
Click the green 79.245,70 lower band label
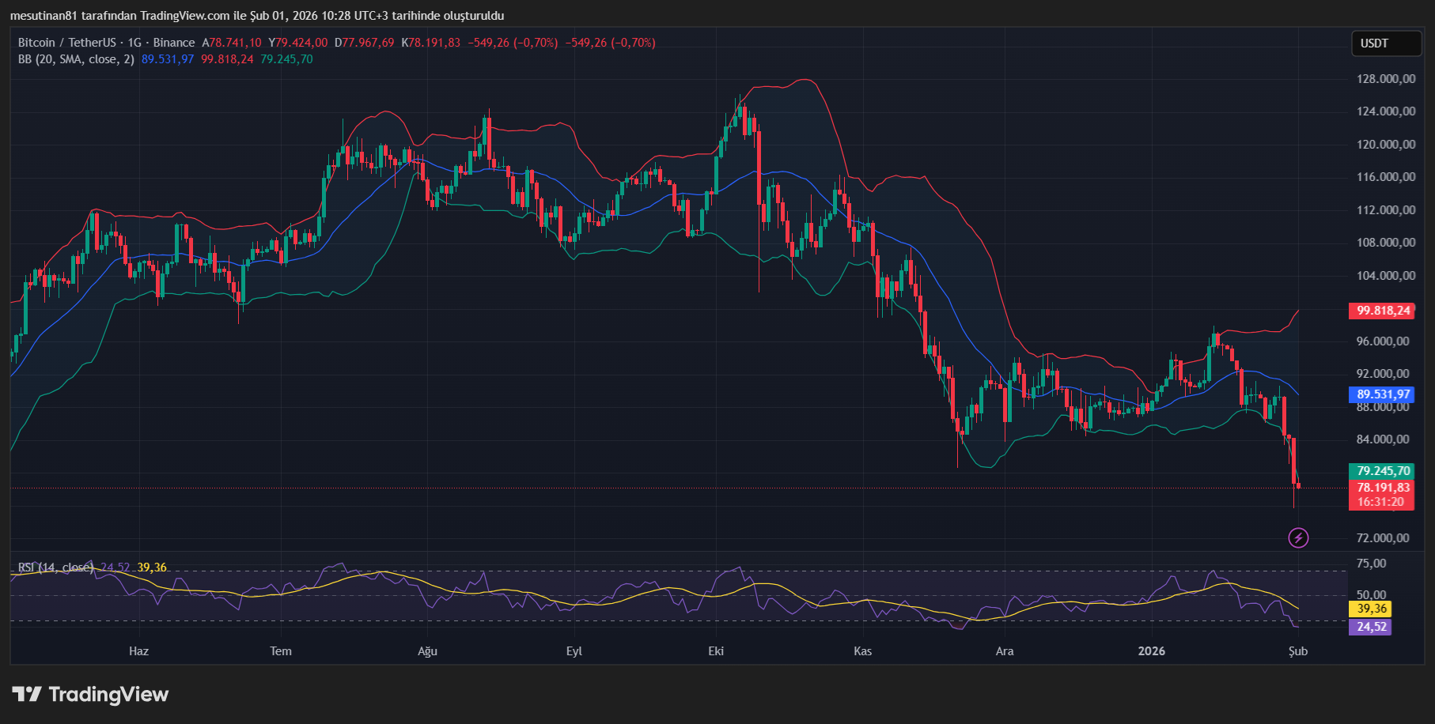(1382, 471)
